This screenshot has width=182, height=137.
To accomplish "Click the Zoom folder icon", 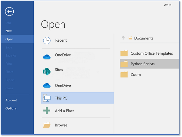I will click(x=124, y=74).
